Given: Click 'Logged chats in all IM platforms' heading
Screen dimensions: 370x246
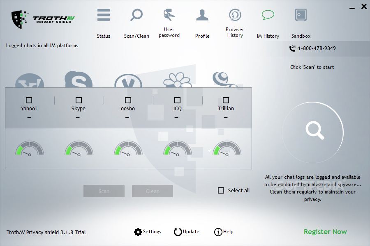Looking at the screenshot, I should click(x=42, y=46).
